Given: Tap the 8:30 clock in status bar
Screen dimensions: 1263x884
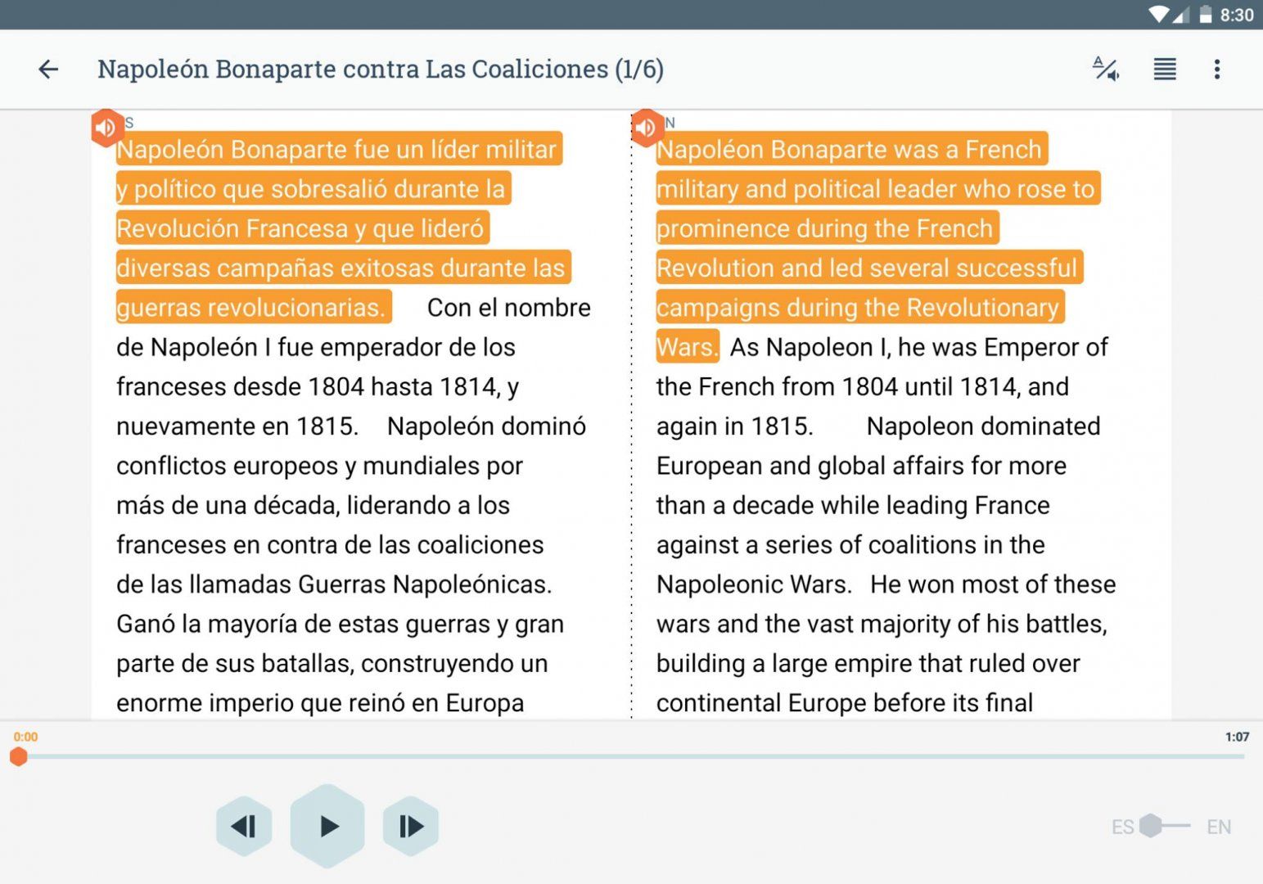Looking at the screenshot, I should point(1237,15).
